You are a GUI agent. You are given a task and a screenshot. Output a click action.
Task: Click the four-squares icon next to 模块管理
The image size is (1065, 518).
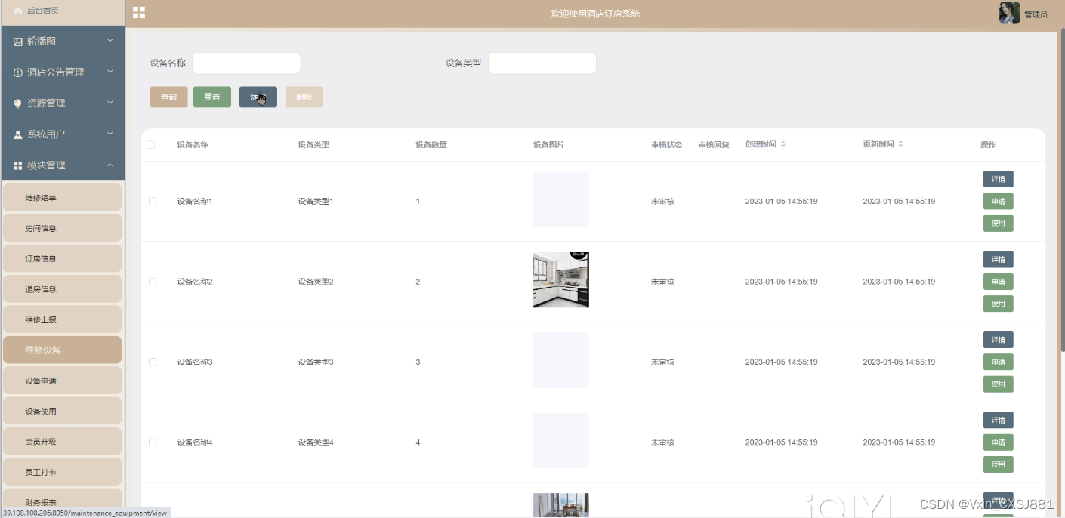pos(18,165)
